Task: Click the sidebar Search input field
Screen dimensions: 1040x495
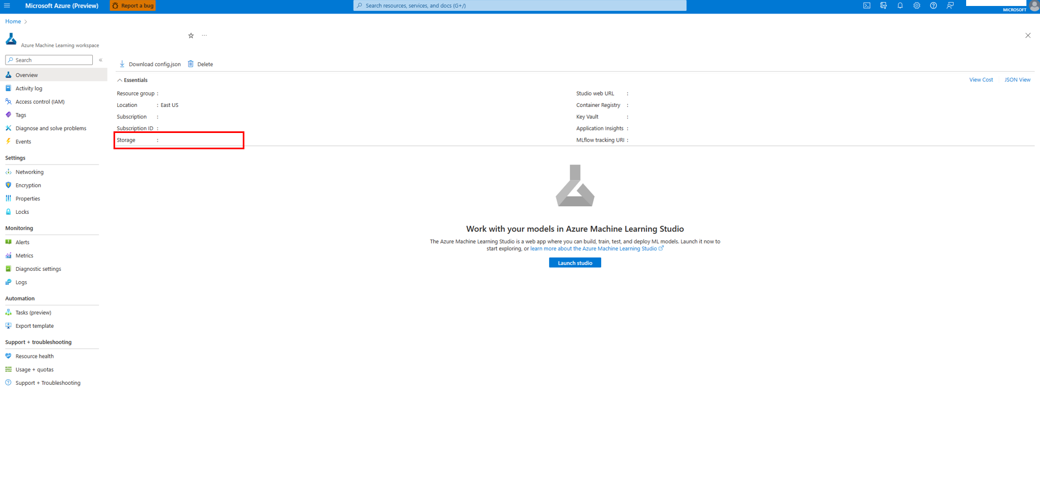Action: coord(49,60)
